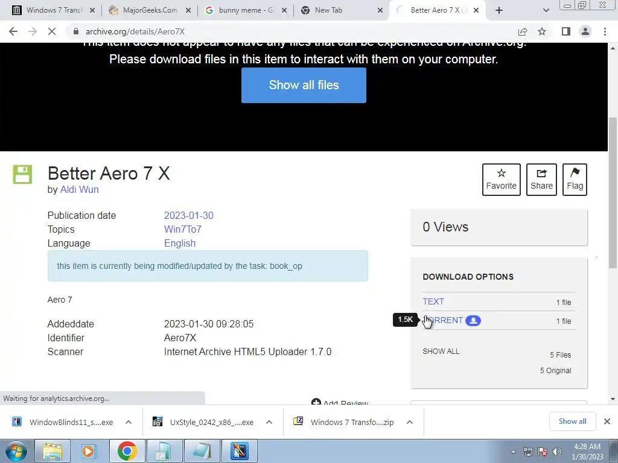
Task: Expand options for Windows 7 Transfo zip
Action: [x=410, y=422]
